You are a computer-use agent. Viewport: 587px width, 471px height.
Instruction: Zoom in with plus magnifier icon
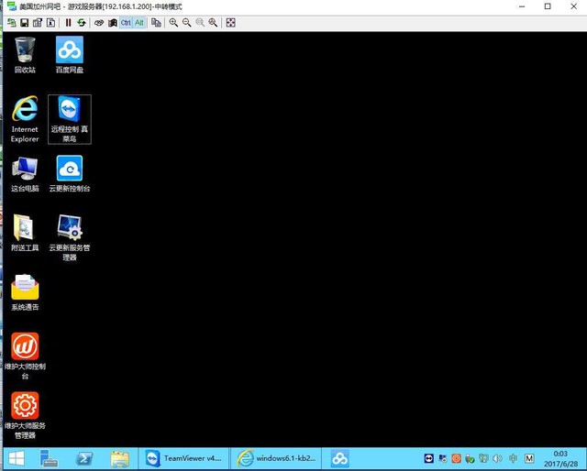pos(173,23)
